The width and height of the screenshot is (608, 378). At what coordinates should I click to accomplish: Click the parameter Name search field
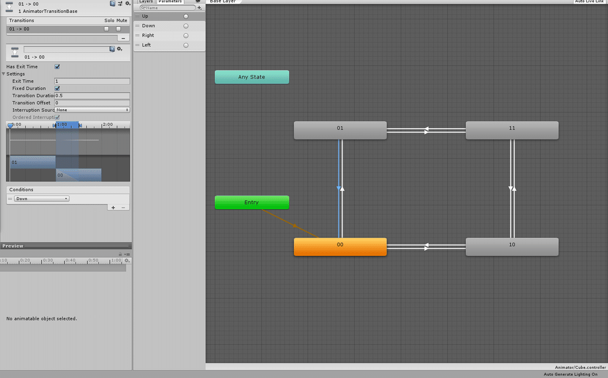click(167, 8)
